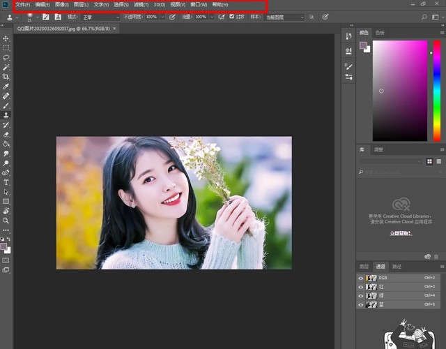446x349 pixels.
Task: Toggle visibility of the 红 channel
Action: (x=361, y=287)
